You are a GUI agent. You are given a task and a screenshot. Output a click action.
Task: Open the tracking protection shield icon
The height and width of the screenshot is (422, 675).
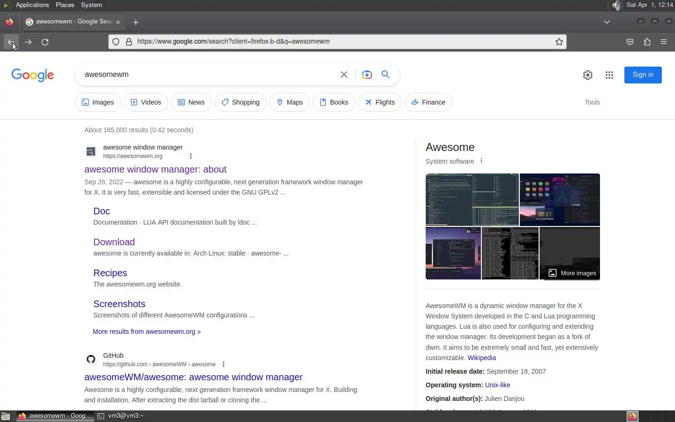click(x=116, y=42)
